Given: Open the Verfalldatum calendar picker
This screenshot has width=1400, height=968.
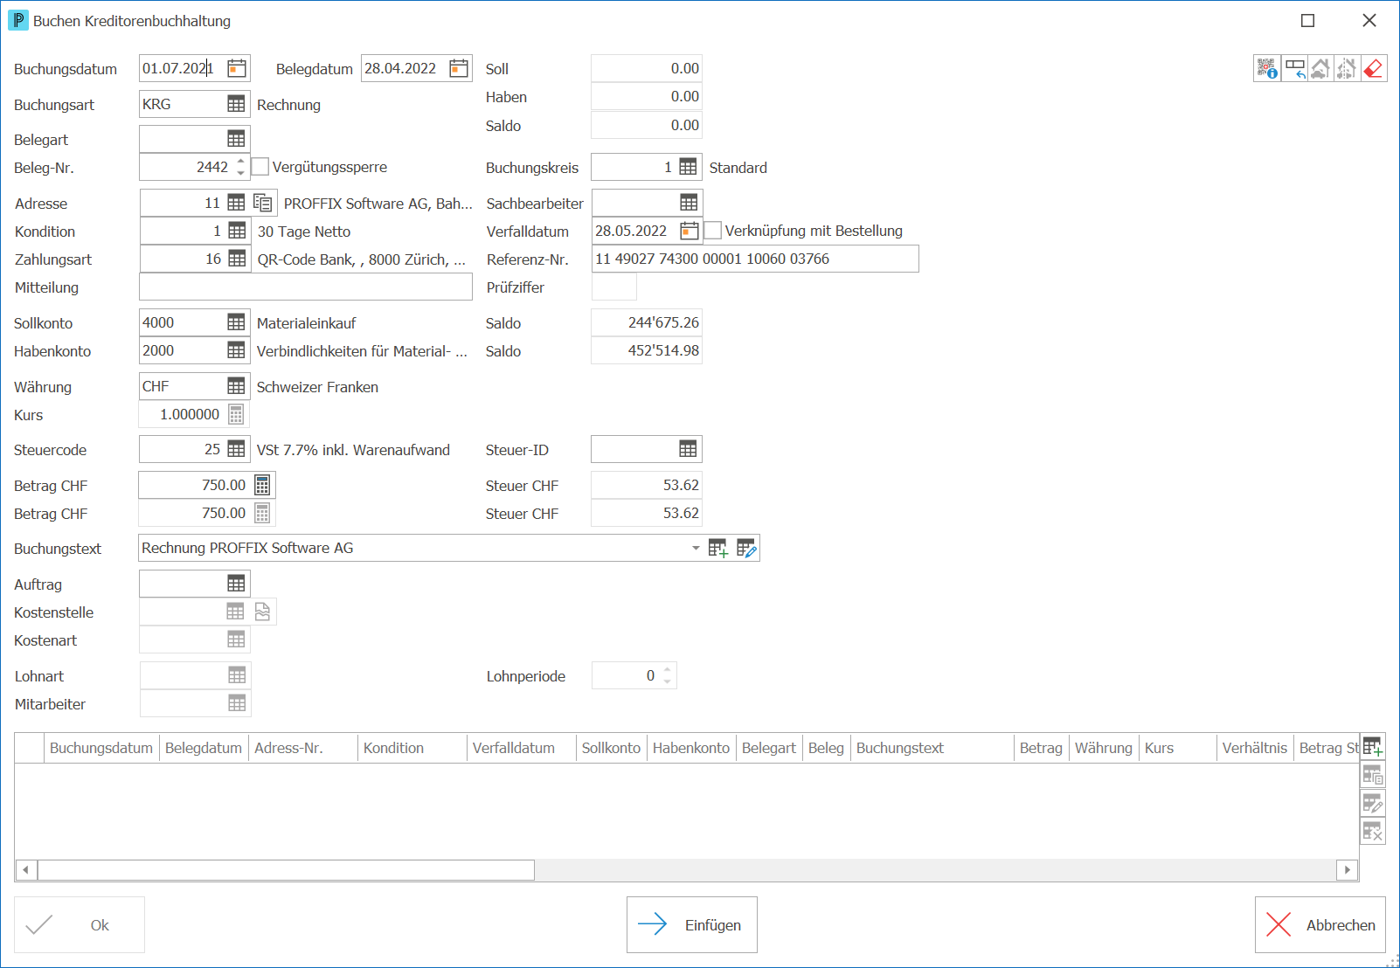Looking at the screenshot, I should click(x=690, y=231).
